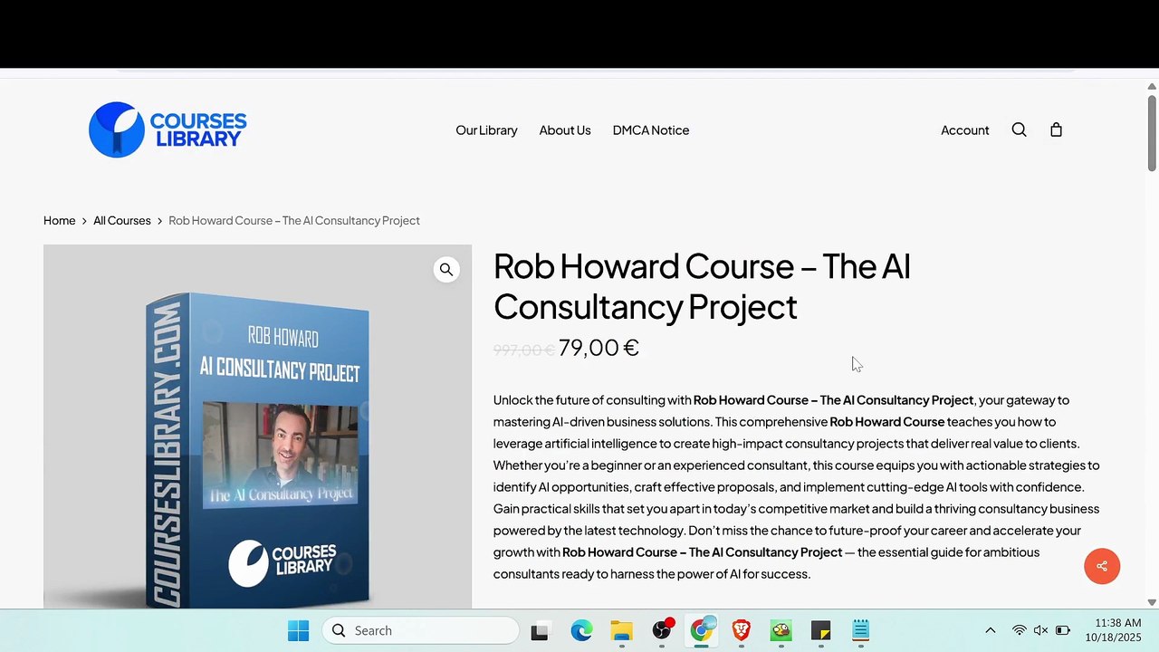
Task: Open the clock and date tray panel
Action: pyautogui.click(x=1113, y=630)
